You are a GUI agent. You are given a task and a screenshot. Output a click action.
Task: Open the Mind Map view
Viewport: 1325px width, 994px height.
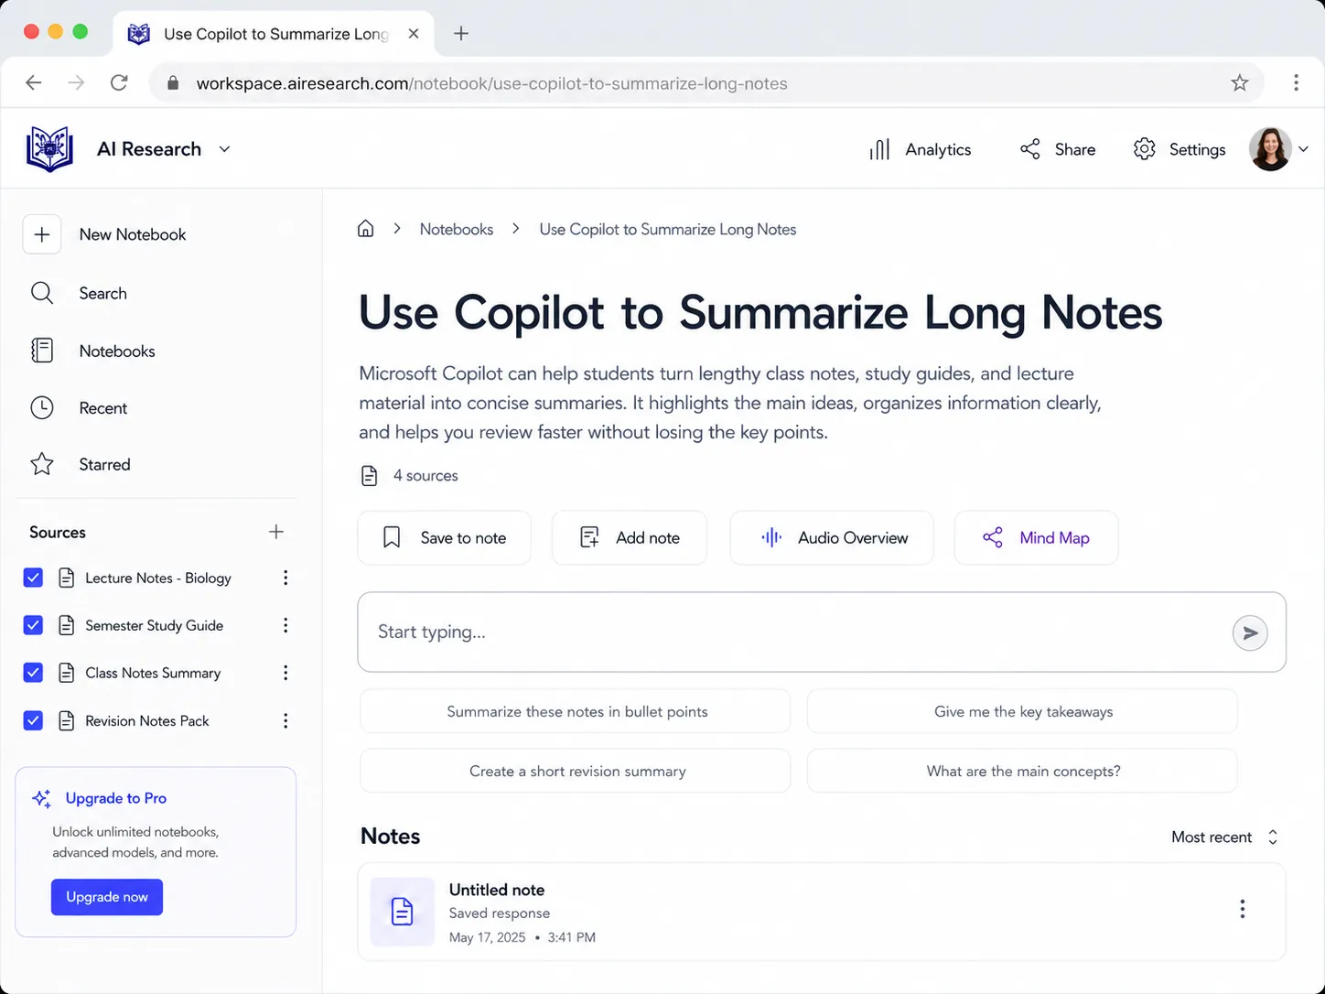pyautogui.click(x=1036, y=538)
